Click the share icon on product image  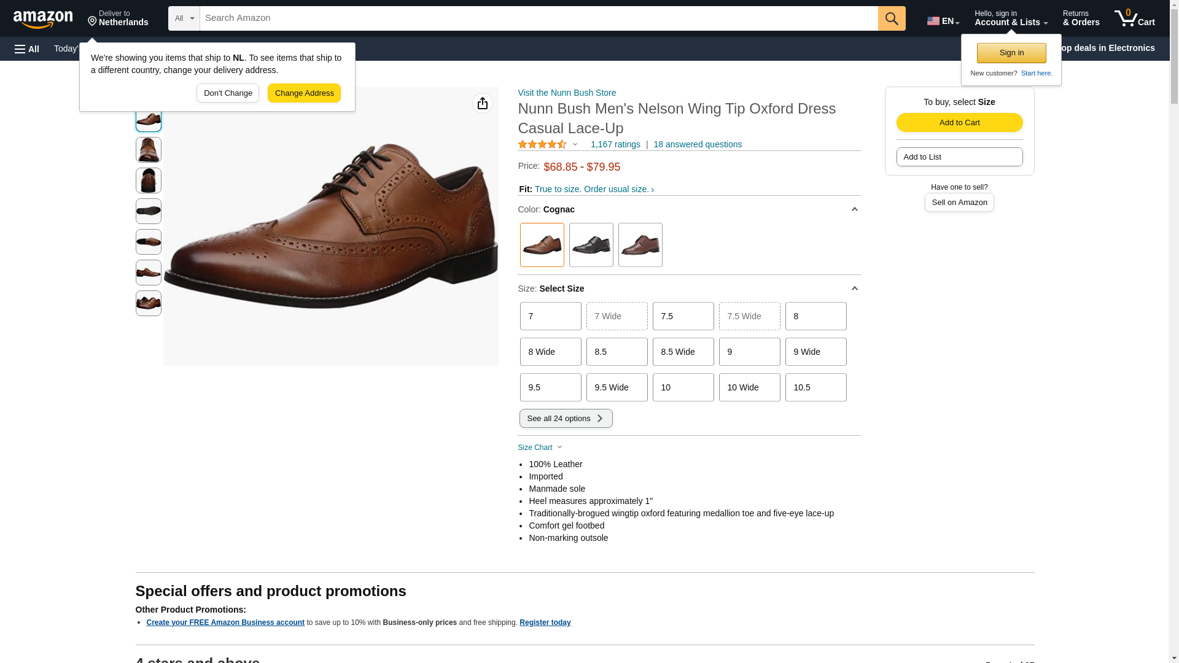[x=482, y=103]
